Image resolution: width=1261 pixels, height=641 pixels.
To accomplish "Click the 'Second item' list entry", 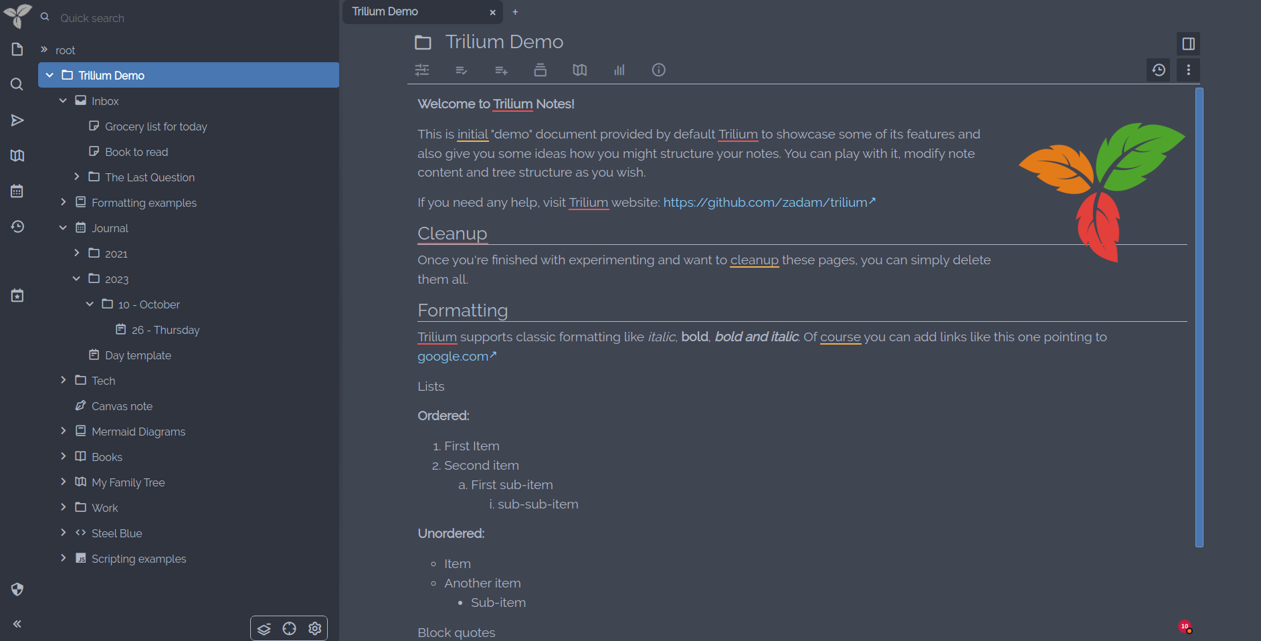I will point(482,465).
